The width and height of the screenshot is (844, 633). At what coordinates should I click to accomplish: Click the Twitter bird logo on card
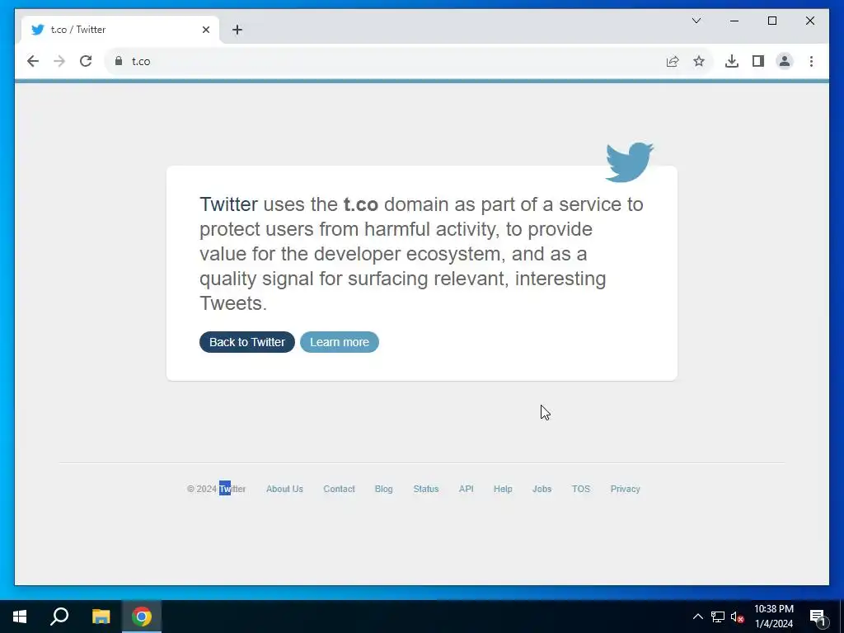[629, 162]
